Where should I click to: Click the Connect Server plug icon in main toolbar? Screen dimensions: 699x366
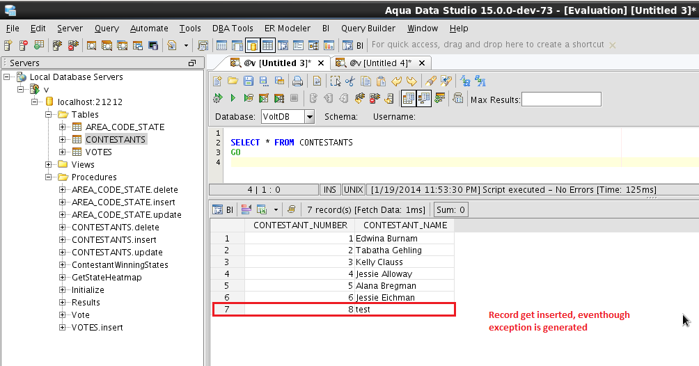(56, 45)
